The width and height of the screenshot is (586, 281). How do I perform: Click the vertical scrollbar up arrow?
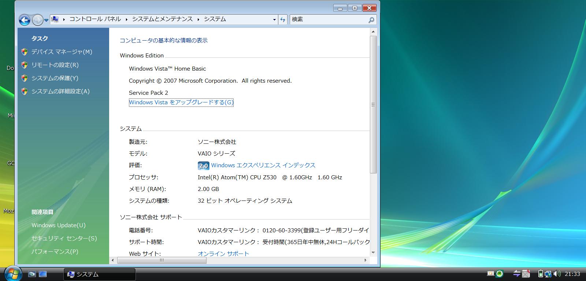[373, 32]
